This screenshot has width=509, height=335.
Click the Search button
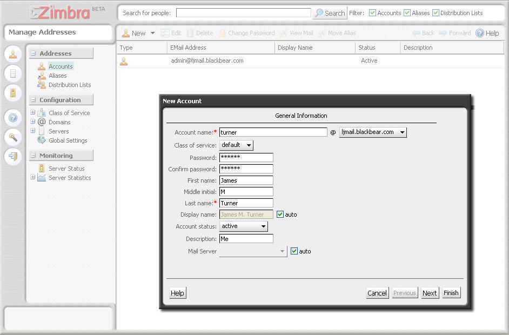pos(330,13)
